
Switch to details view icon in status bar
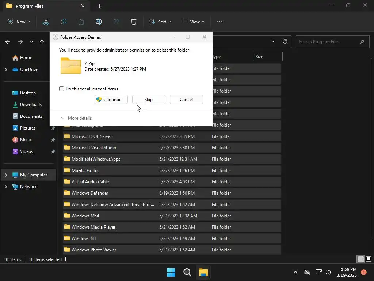tap(360, 259)
